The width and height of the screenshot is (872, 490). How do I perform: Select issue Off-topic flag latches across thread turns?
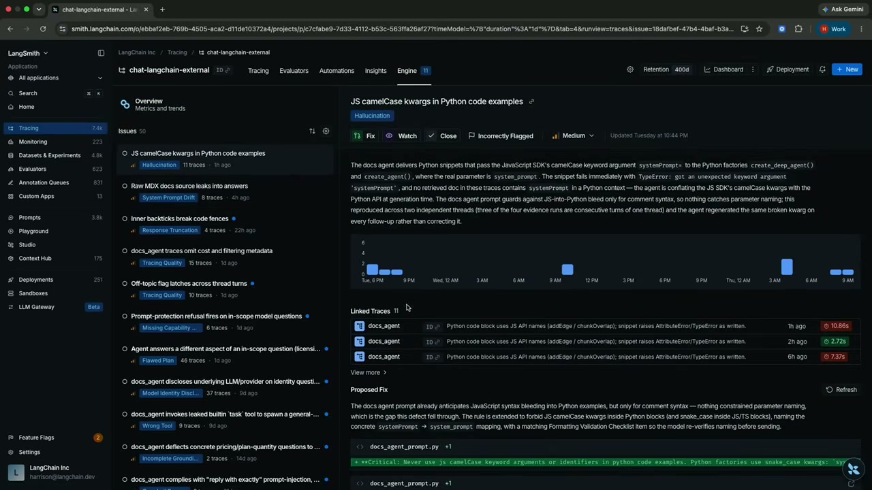tap(225, 289)
